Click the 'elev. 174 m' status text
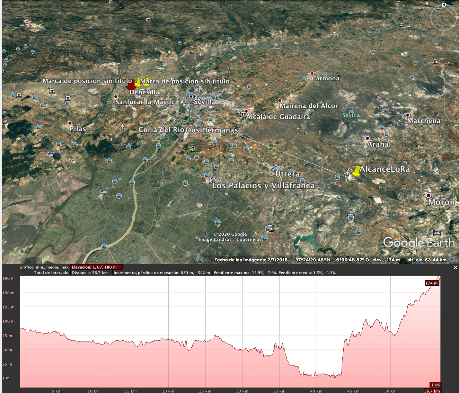 point(386,260)
